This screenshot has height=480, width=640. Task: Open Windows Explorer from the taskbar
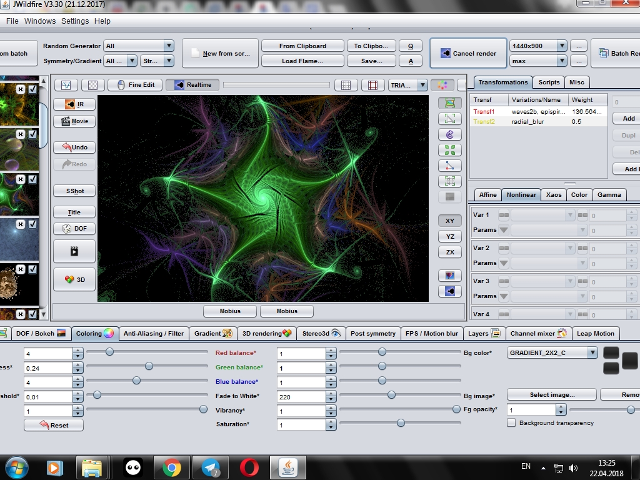[x=92, y=467]
